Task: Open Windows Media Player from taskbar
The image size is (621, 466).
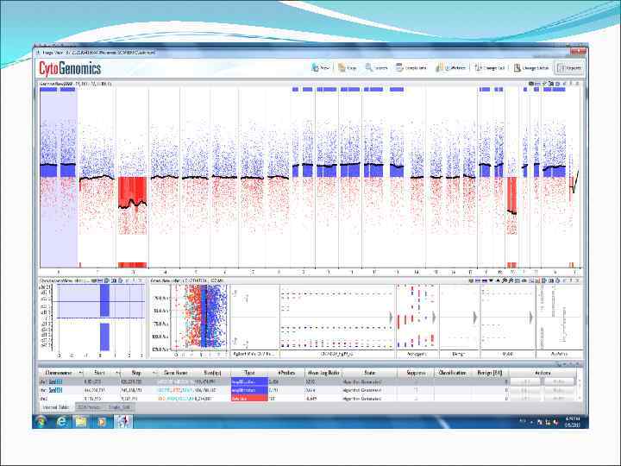Action: tap(102, 422)
